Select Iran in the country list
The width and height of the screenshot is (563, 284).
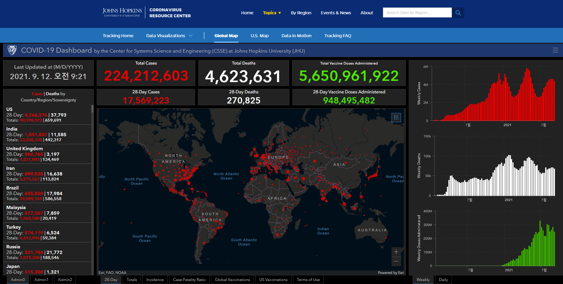tap(47, 174)
